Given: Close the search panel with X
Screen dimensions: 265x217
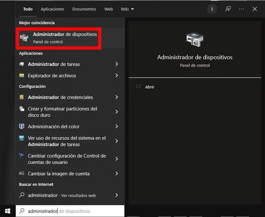Looking at the screenshot, I should coord(254,9).
